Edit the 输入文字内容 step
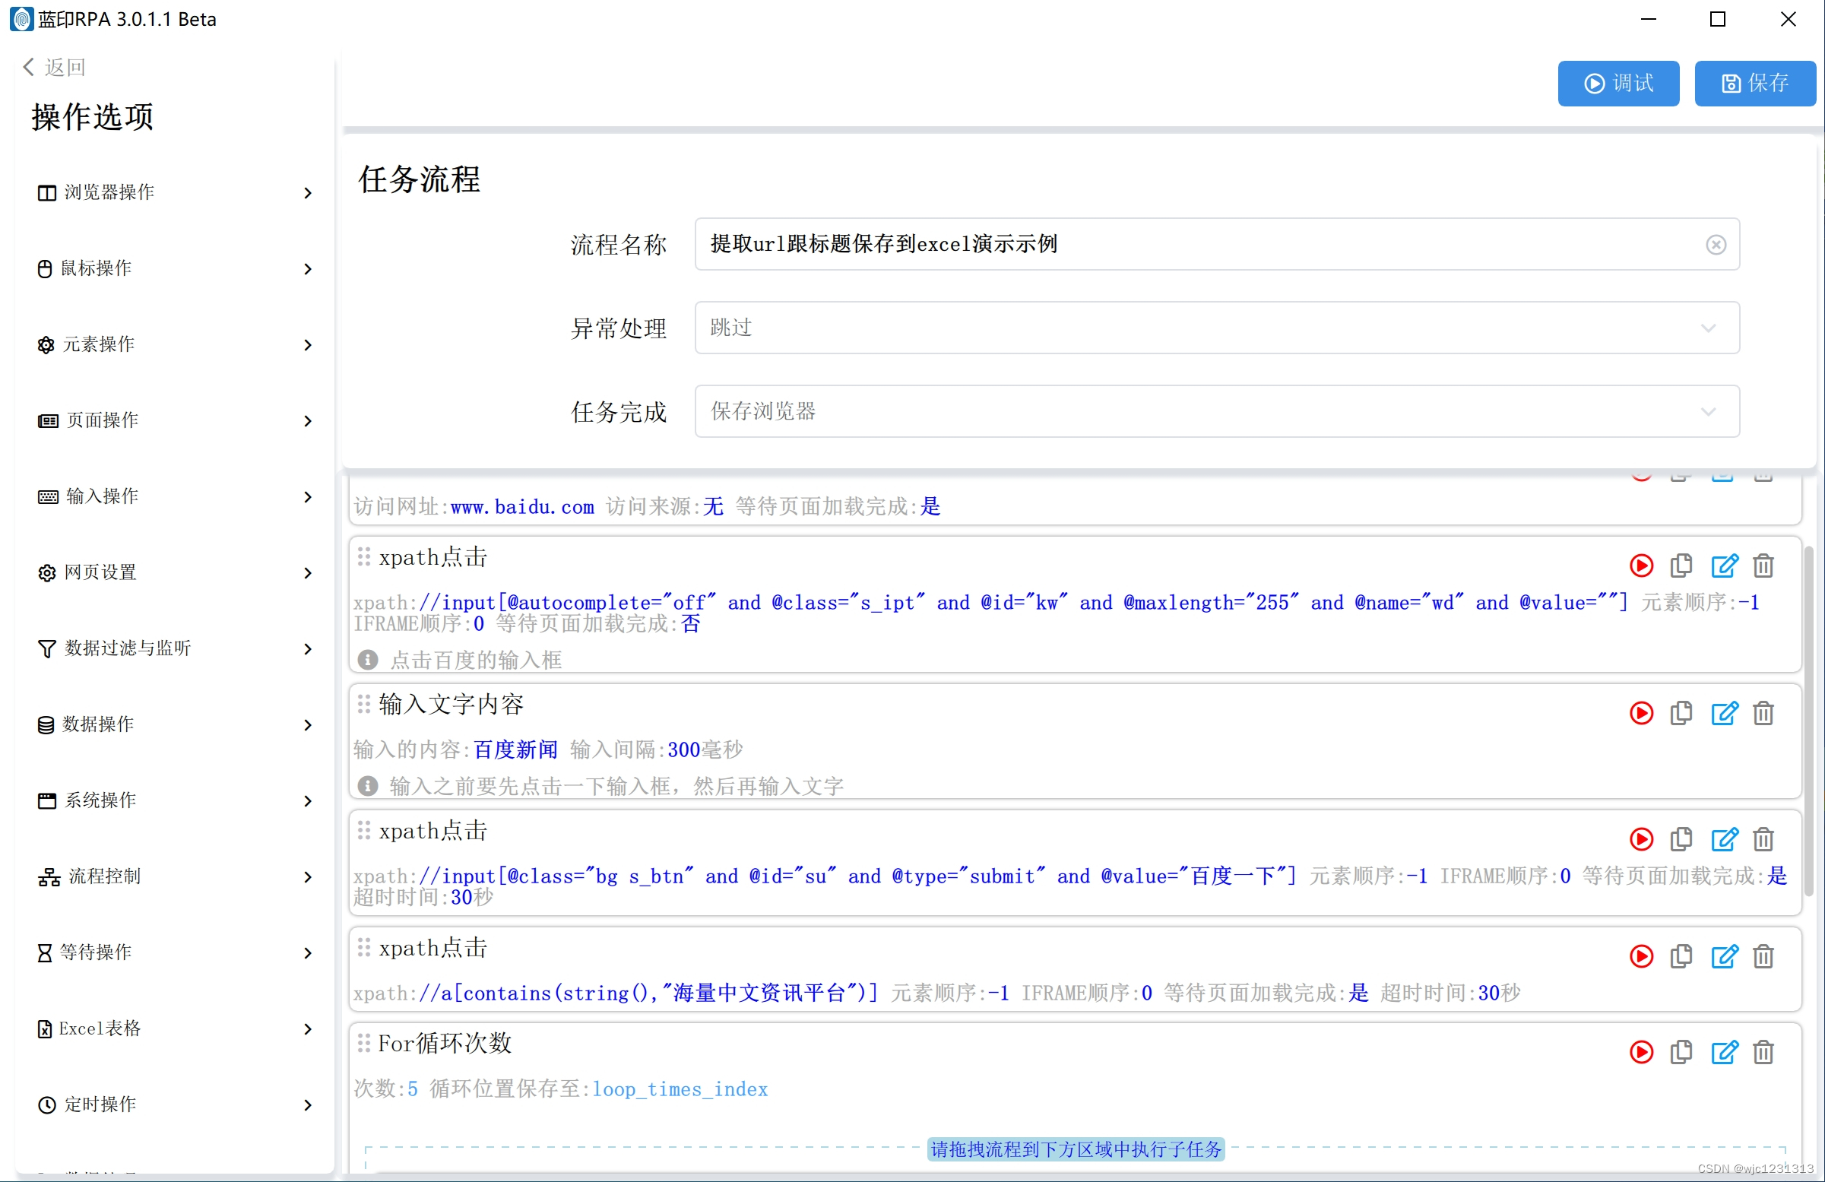Viewport: 1825px width, 1182px height. click(1724, 713)
